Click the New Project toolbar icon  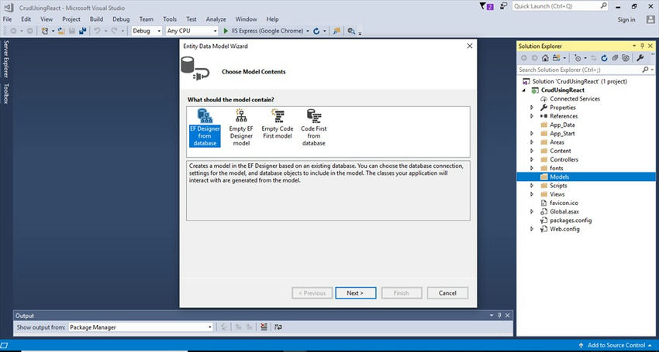45,31
